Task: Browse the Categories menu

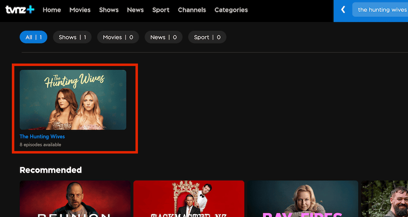Action: (x=231, y=10)
